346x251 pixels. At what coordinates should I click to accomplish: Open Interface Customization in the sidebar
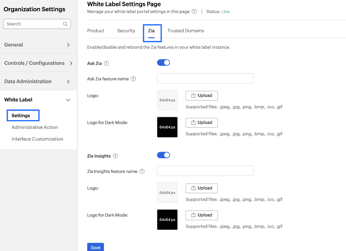(x=37, y=139)
